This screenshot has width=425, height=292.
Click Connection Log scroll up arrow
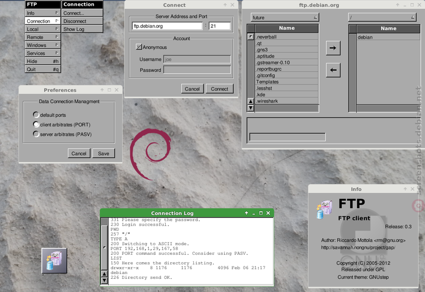click(x=104, y=273)
